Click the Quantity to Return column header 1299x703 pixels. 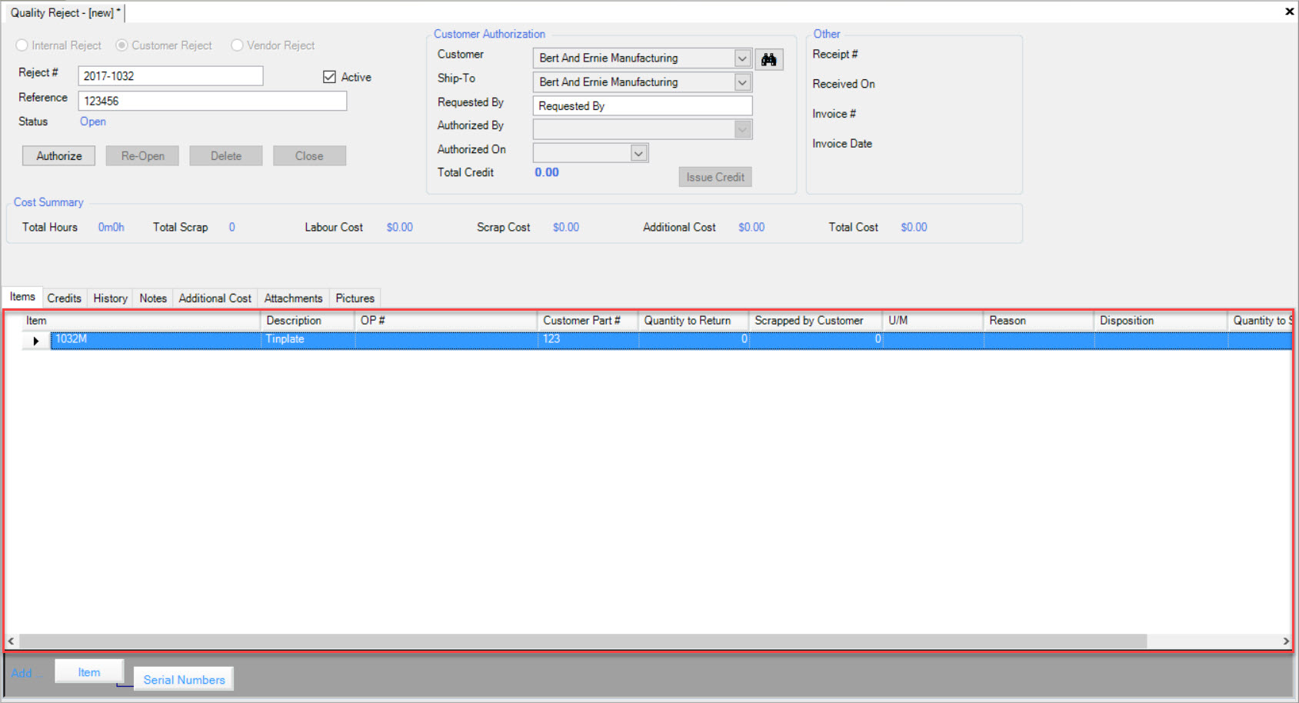coord(694,321)
